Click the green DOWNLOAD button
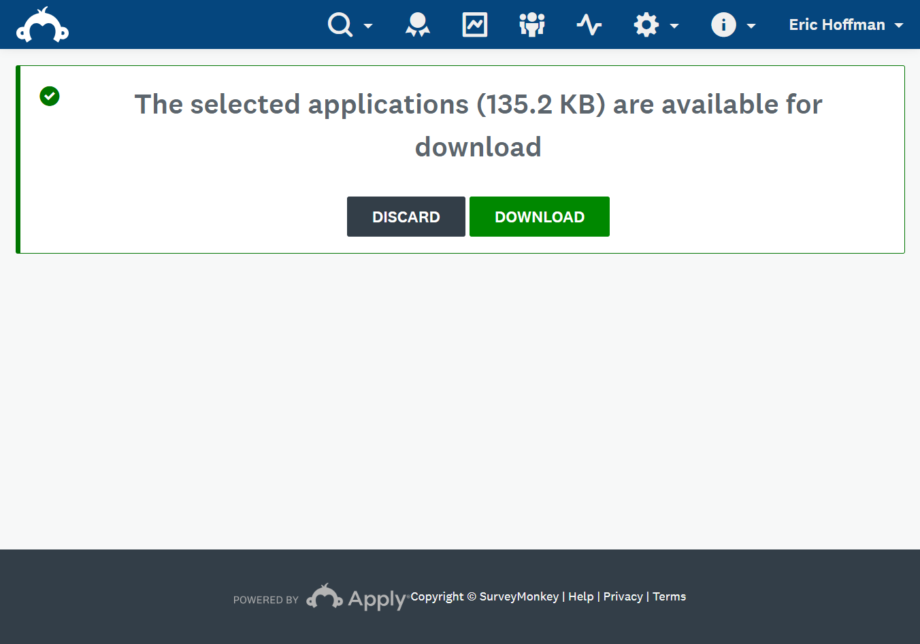 click(540, 217)
